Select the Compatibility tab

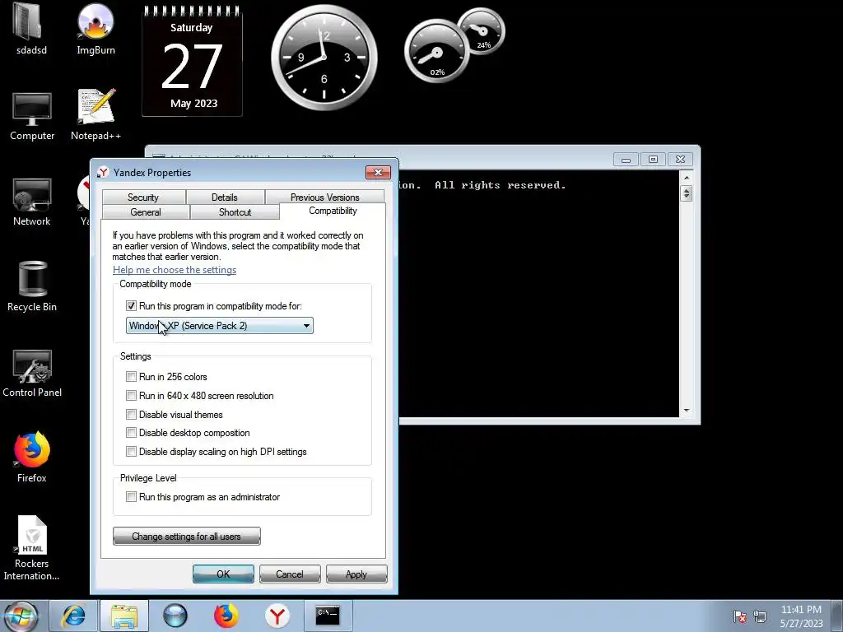tap(333, 211)
